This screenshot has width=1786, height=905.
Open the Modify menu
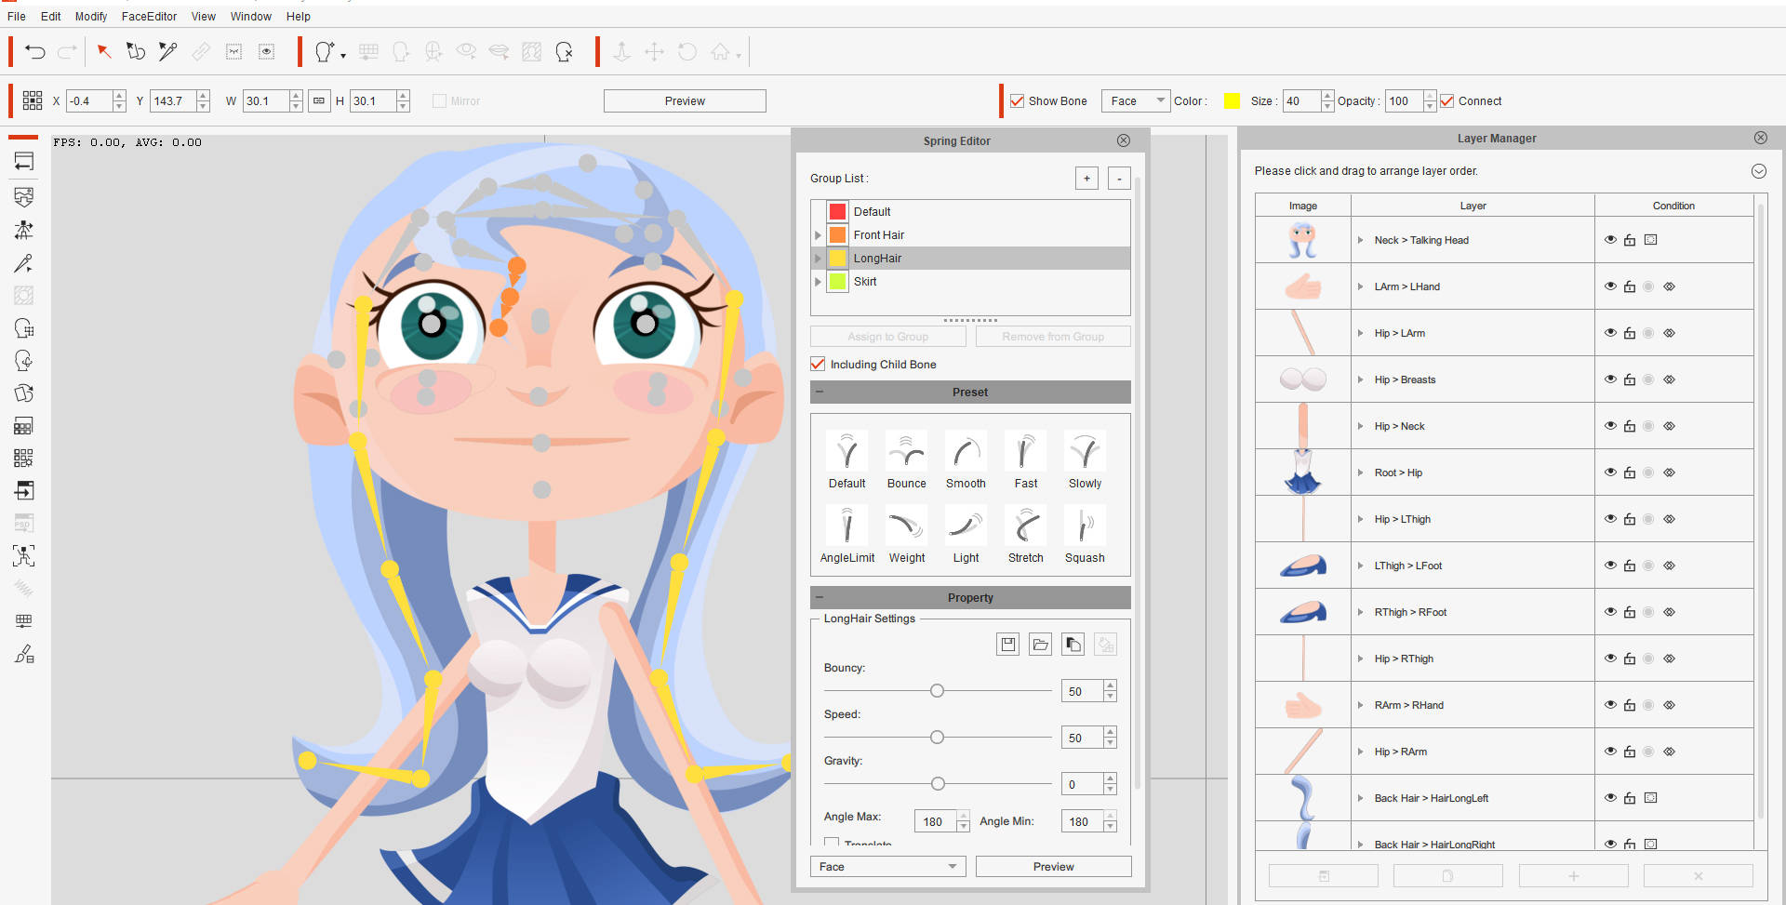point(91,17)
